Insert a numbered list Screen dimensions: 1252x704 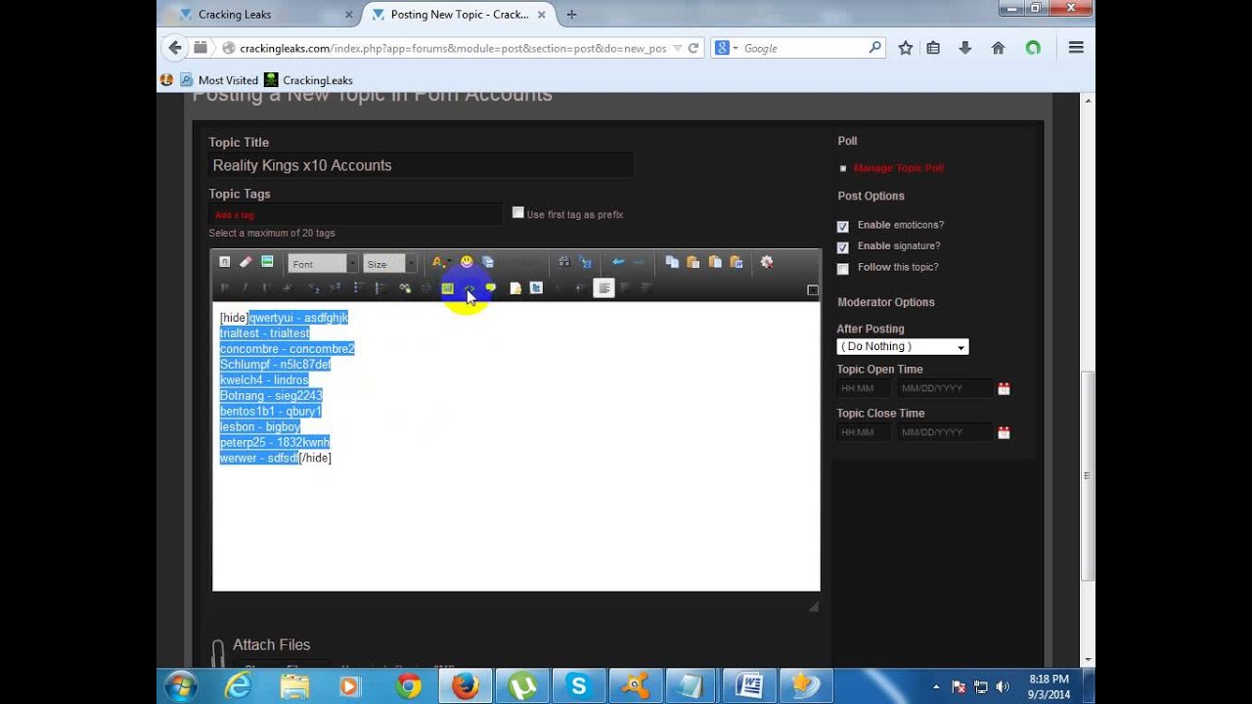380,287
